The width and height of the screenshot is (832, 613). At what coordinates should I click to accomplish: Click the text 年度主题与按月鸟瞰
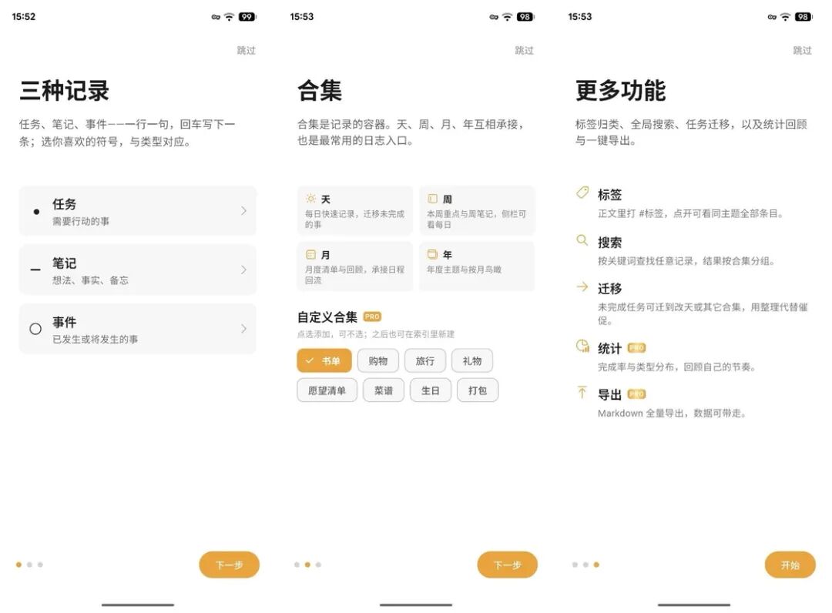click(x=465, y=270)
